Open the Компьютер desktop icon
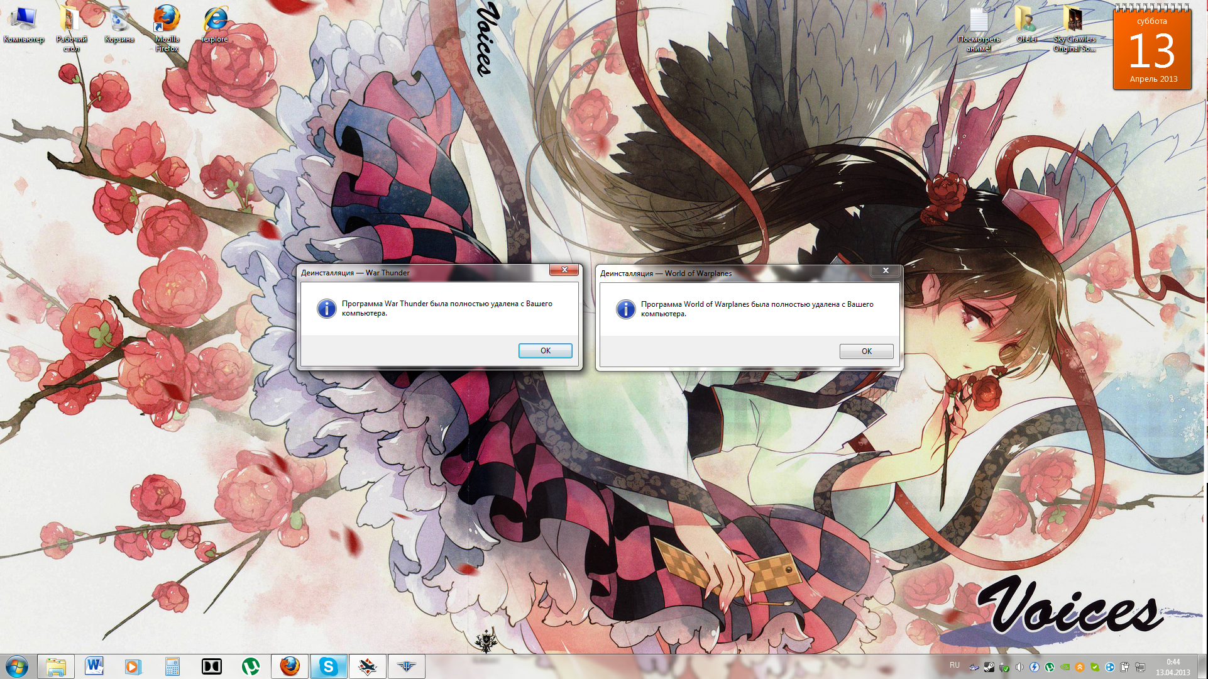Image resolution: width=1208 pixels, height=679 pixels. click(24, 25)
